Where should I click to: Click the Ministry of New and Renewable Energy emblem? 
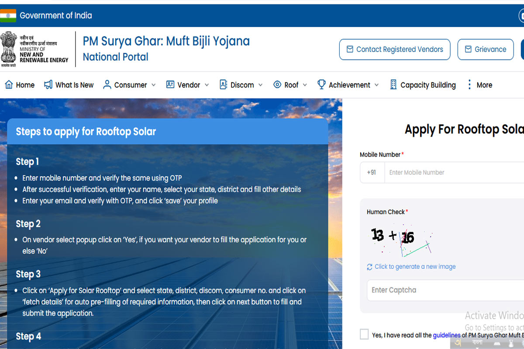coord(8,49)
